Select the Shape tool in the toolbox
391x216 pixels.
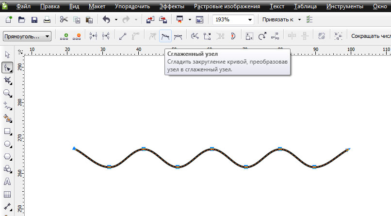(x=7, y=67)
